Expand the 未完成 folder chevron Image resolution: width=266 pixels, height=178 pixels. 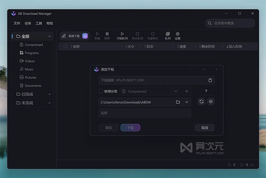coord(49,103)
